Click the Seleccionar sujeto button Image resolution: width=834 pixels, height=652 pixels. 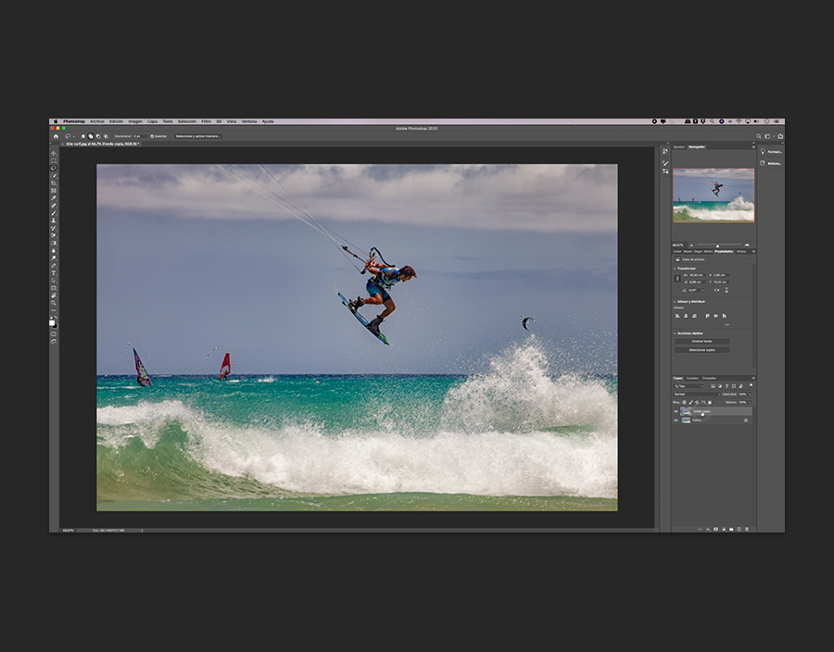pyautogui.click(x=701, y=350)
